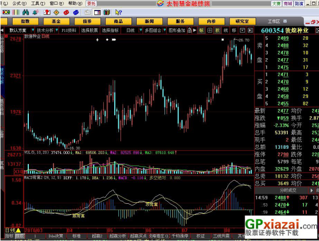
Task: Select the 超赢分析 indicator tab at bottom
Action: 119,236
